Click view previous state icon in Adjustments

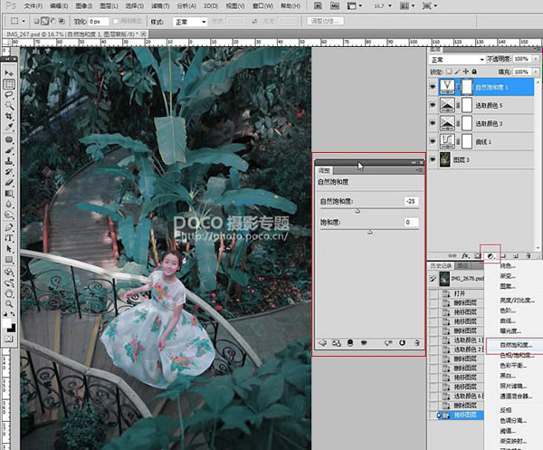click(x=388, y=343)
